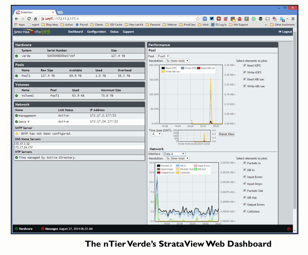The image size is (308, 255).
Task: Go back with the browser back arrow
Action: 16,19
